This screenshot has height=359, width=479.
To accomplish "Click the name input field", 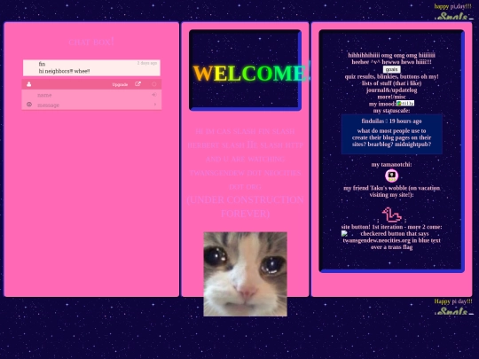I will (x=91, y=95).
